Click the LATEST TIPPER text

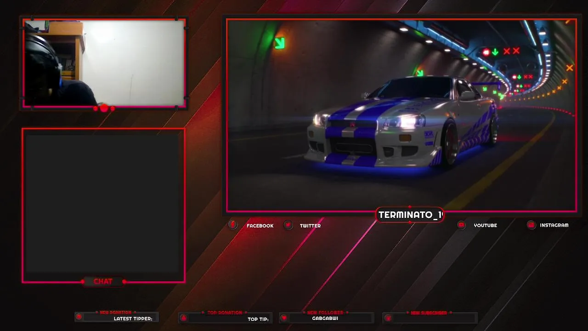click(133, 319)
